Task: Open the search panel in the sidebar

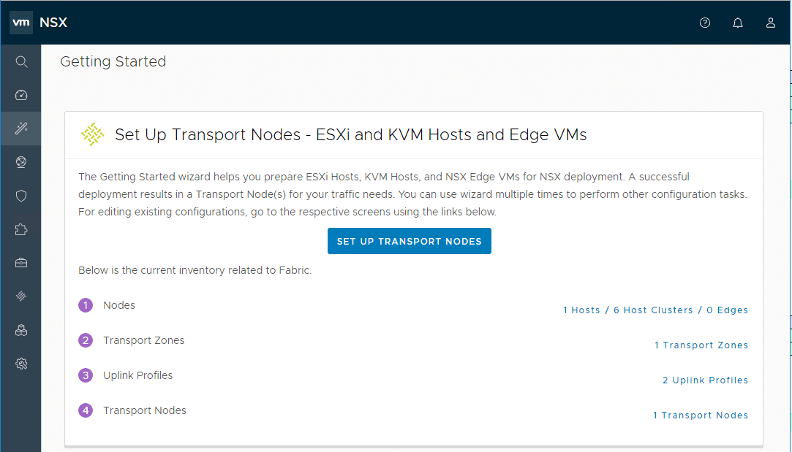Action: coord(21,61)
